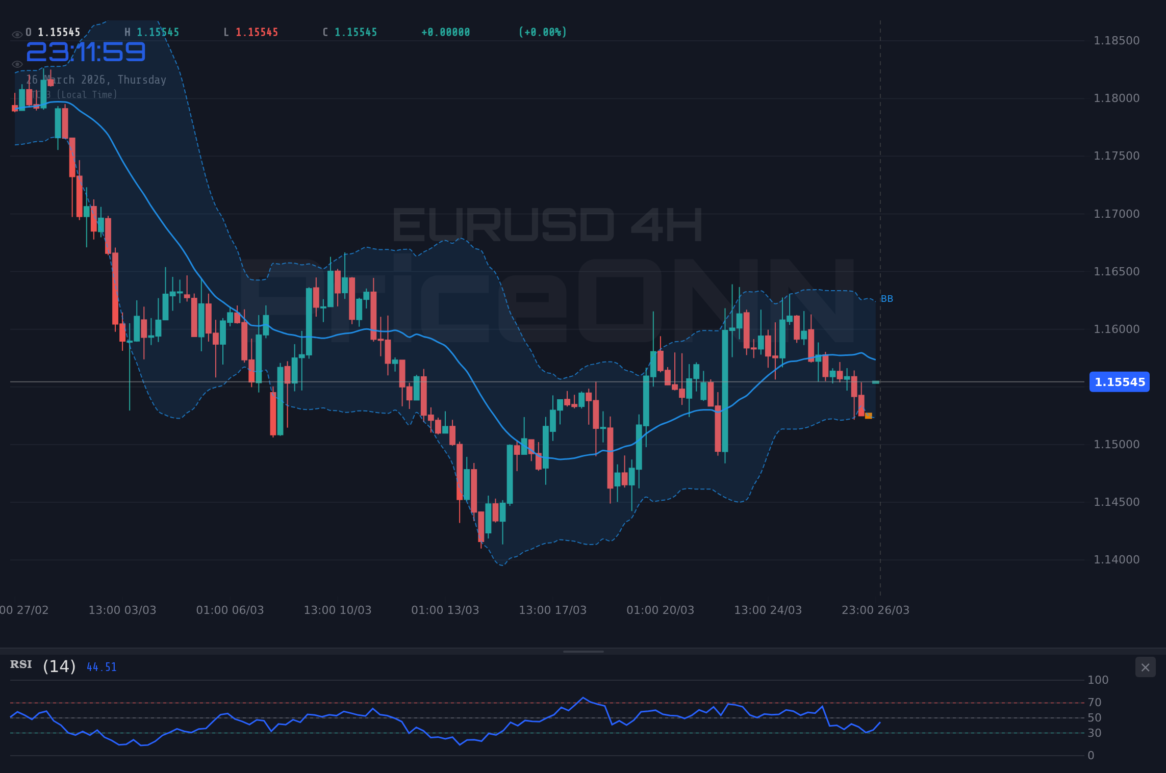The height and width of the screenshot is (773, 1166).
Task: Click the current price tag 1.15545
Action: coord(1120,382)
